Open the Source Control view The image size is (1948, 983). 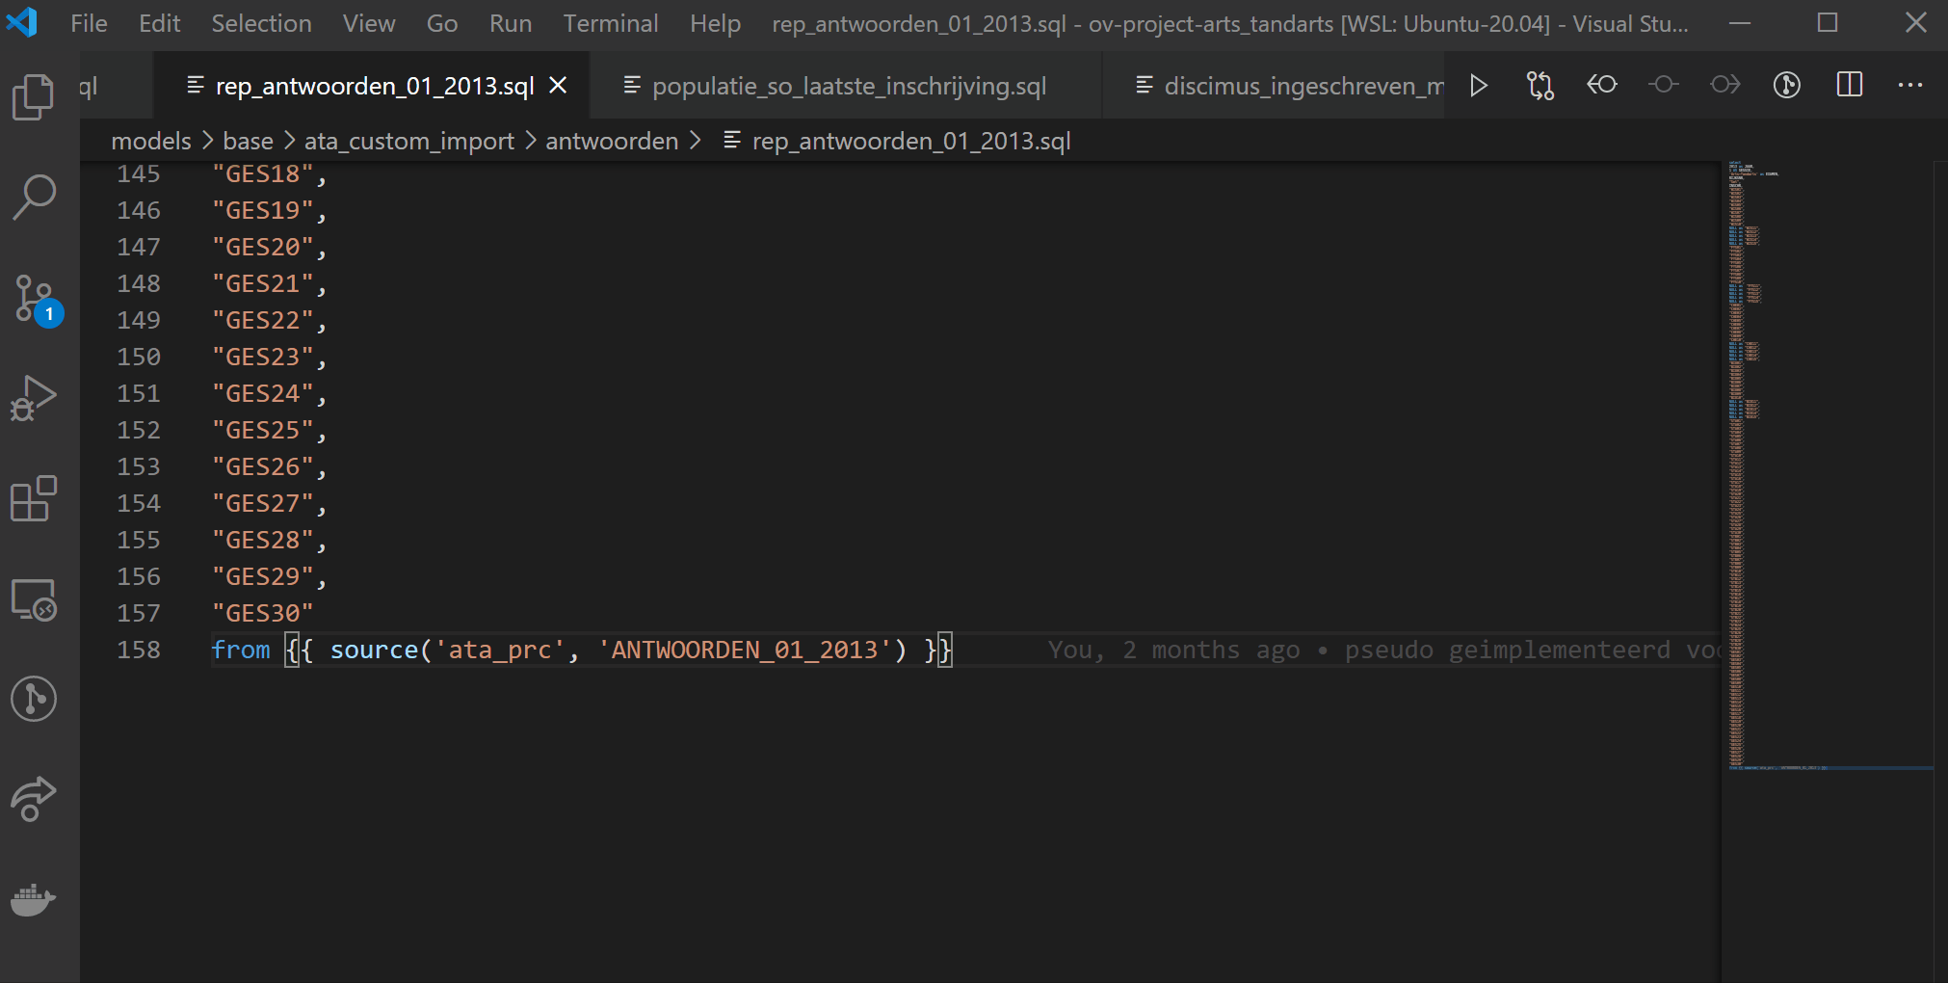[x=35, y=299]
